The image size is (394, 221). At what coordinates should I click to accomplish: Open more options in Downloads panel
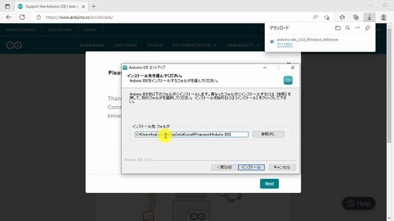(x=358, y=28)
